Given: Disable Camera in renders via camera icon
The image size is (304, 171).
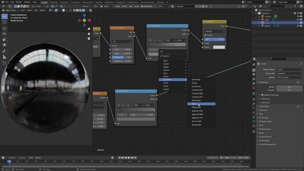Looking at the screenshot, I should click(301, 17).
